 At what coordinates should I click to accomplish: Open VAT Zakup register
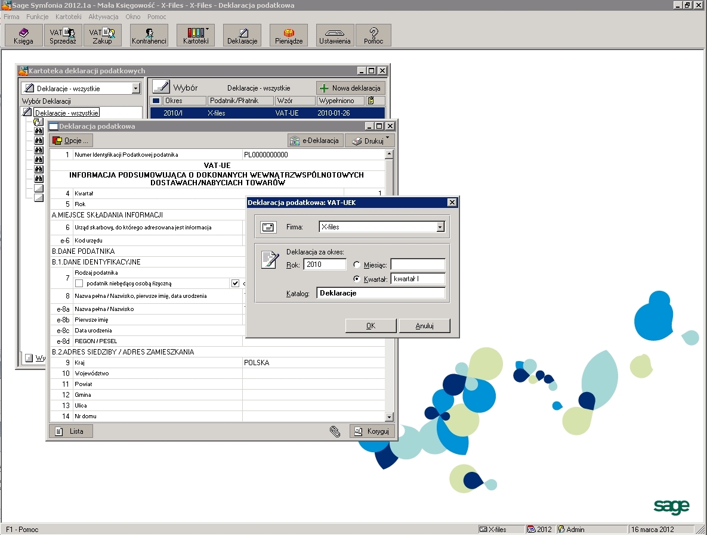coord(102,35)
